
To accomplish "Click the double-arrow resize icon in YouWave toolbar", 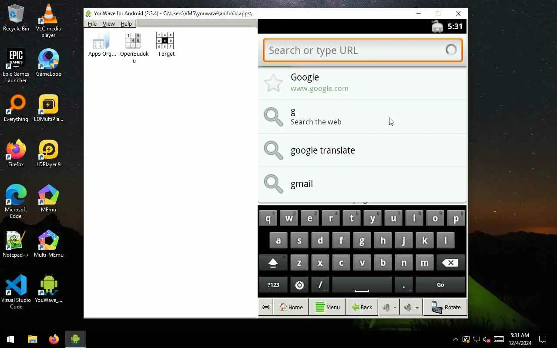I will pos(266,307).
